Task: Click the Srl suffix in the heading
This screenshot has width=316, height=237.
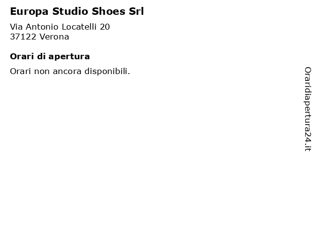Action: (136, 11)
